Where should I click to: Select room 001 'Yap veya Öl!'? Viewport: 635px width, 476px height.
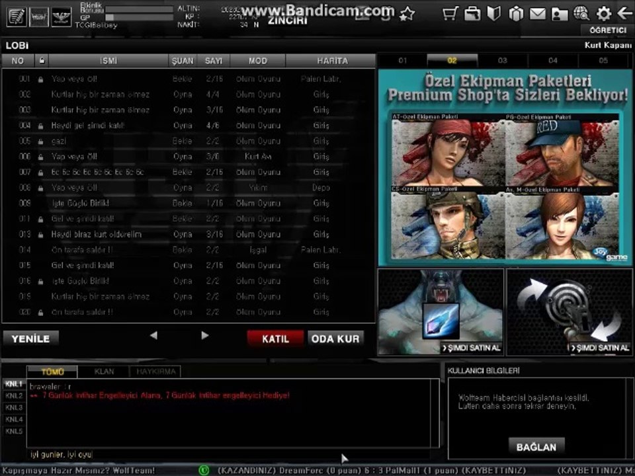(189, 79)
